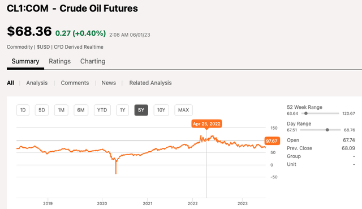Screen dimensions: 362x209
Task: Select the 5D time range button
Action: [x=42, y=110]
